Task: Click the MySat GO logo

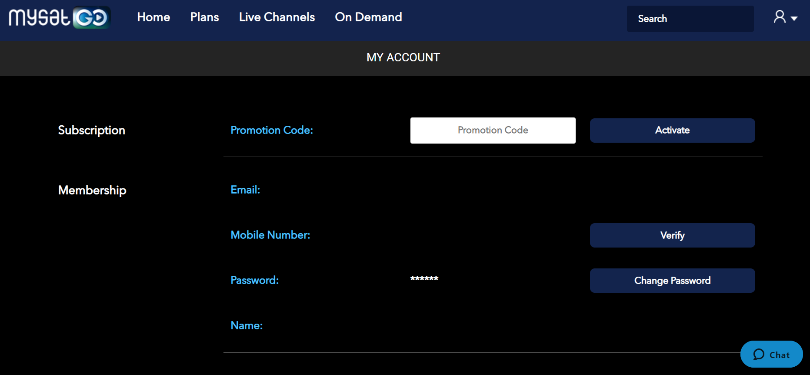Action: (x=60, y=17)
